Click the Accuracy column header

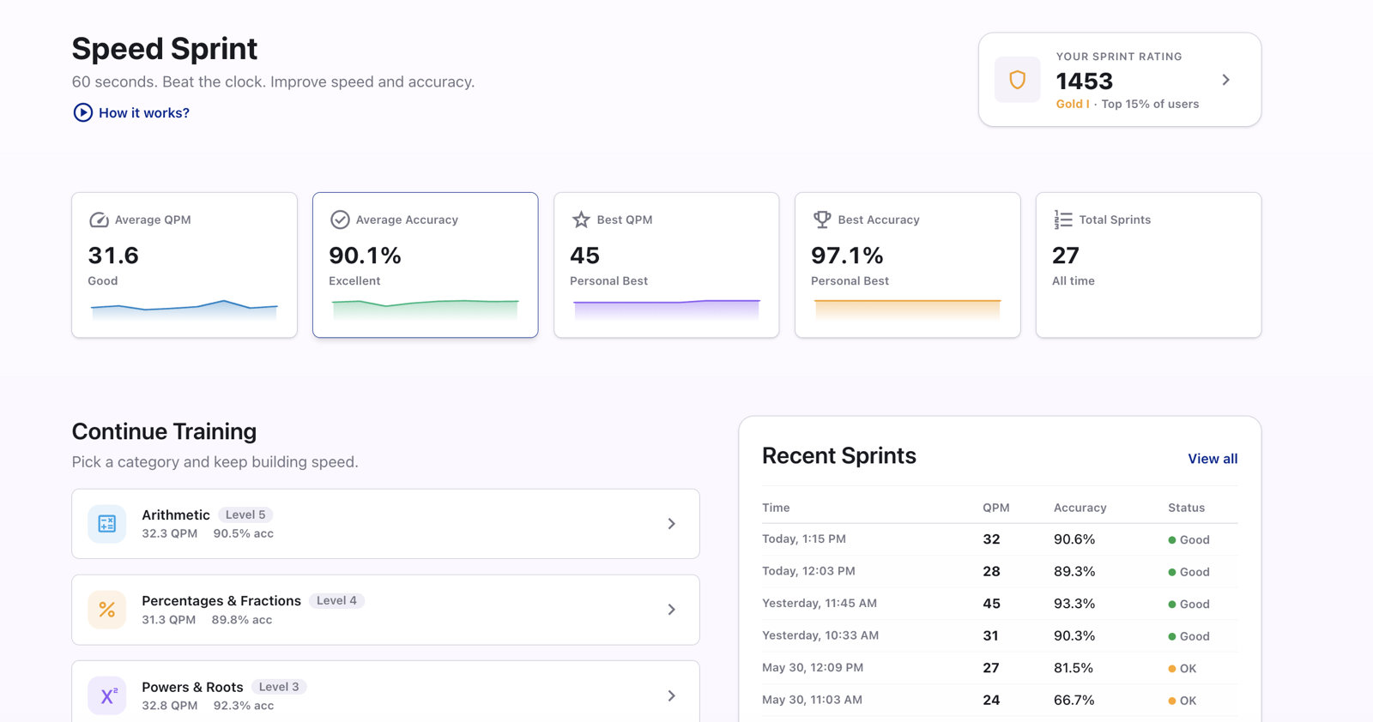point(1080,508)
